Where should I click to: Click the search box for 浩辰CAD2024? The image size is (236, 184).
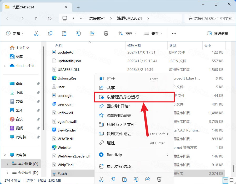(210, 18)
